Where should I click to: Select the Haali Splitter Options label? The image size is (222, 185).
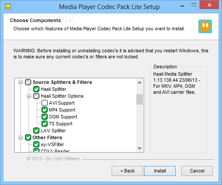[x=62, y=96]
